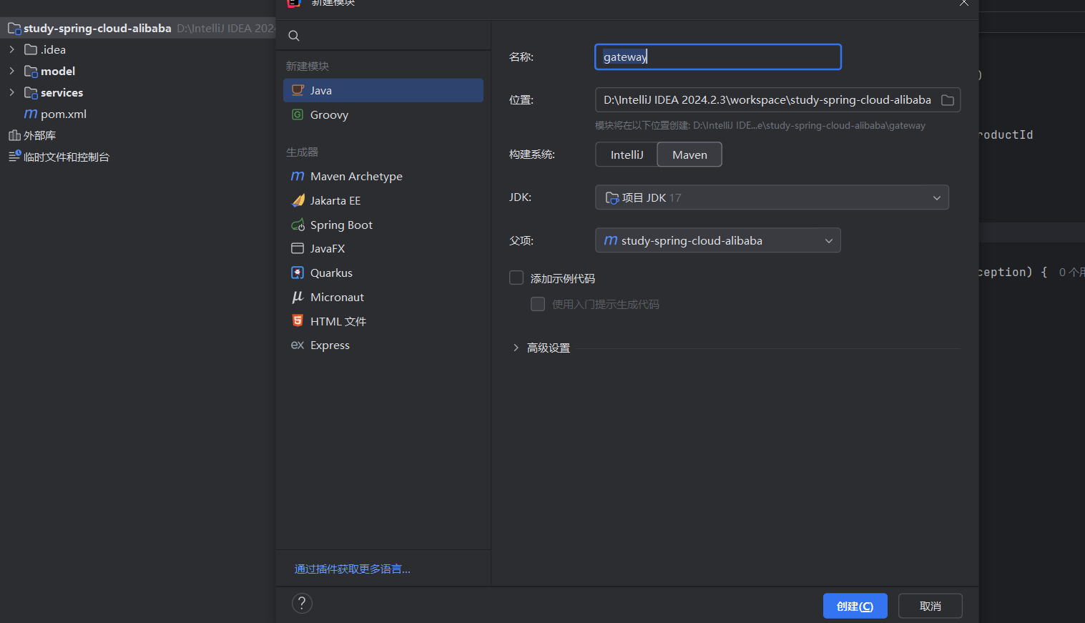Switch build system to IntelliJ
Viewport: 1085px width, 623px height.
pos(627,154)
